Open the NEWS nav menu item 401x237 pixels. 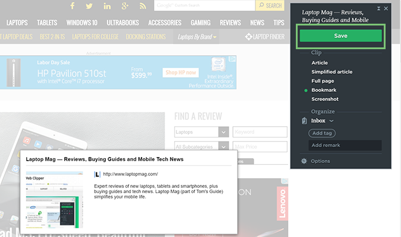(x=257, y=23)
